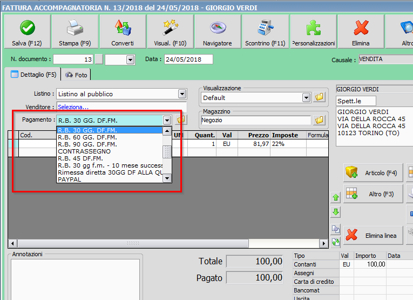Screen dimensions: 413x300
Task: Open the Converti tool
Action: point(123,32)
